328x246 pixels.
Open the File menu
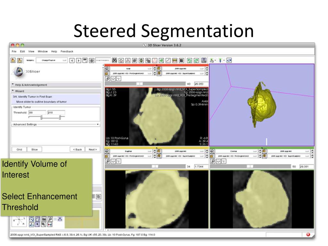[14, 51]
